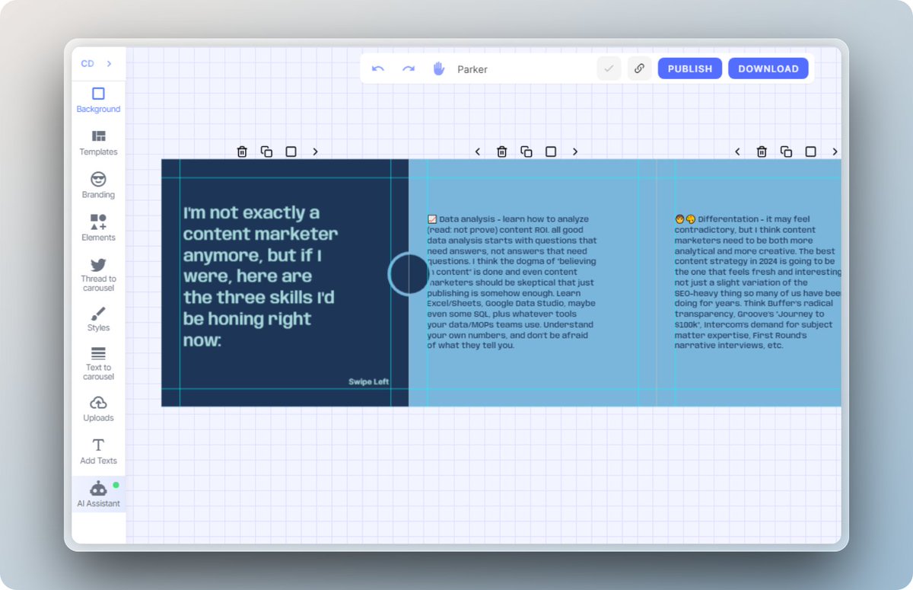
Task: Click the circle element between slides
Action: (409, 273)
